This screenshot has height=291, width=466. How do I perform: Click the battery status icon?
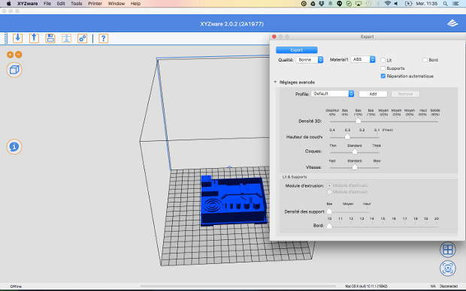(x=409, y=4)
